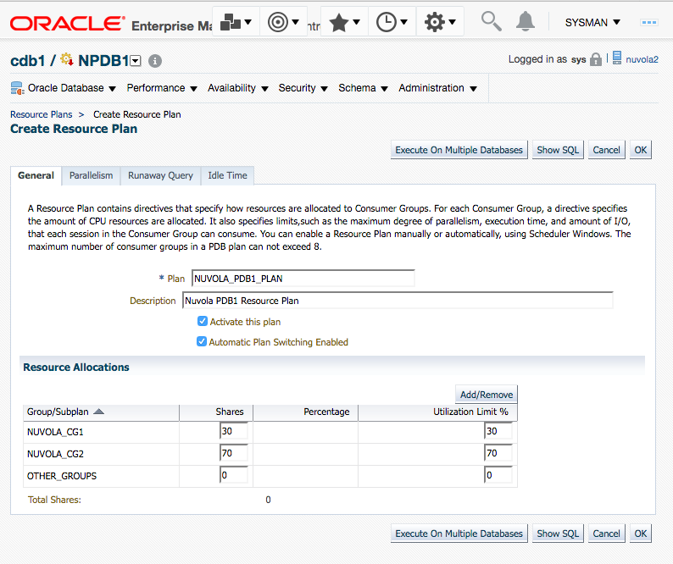This screenshot has height=564, width=673.
Task: Expand the NPDB1 target dropdown
Action: point(136,61)
